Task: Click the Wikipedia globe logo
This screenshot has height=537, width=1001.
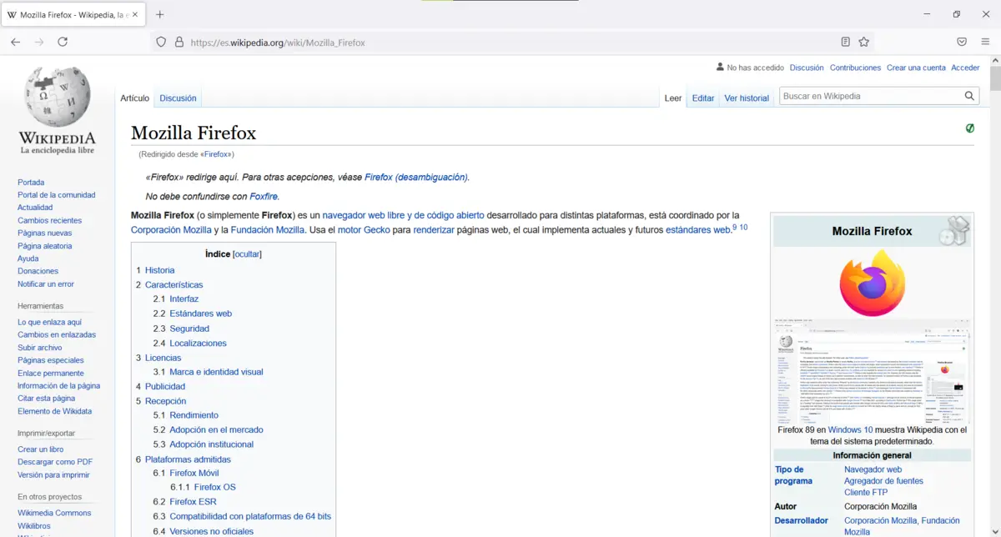Action: pyautogui.click(x=57, y=98)
